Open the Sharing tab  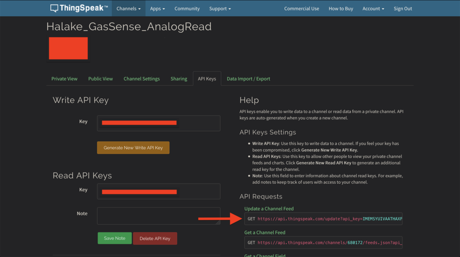point(179,79)
